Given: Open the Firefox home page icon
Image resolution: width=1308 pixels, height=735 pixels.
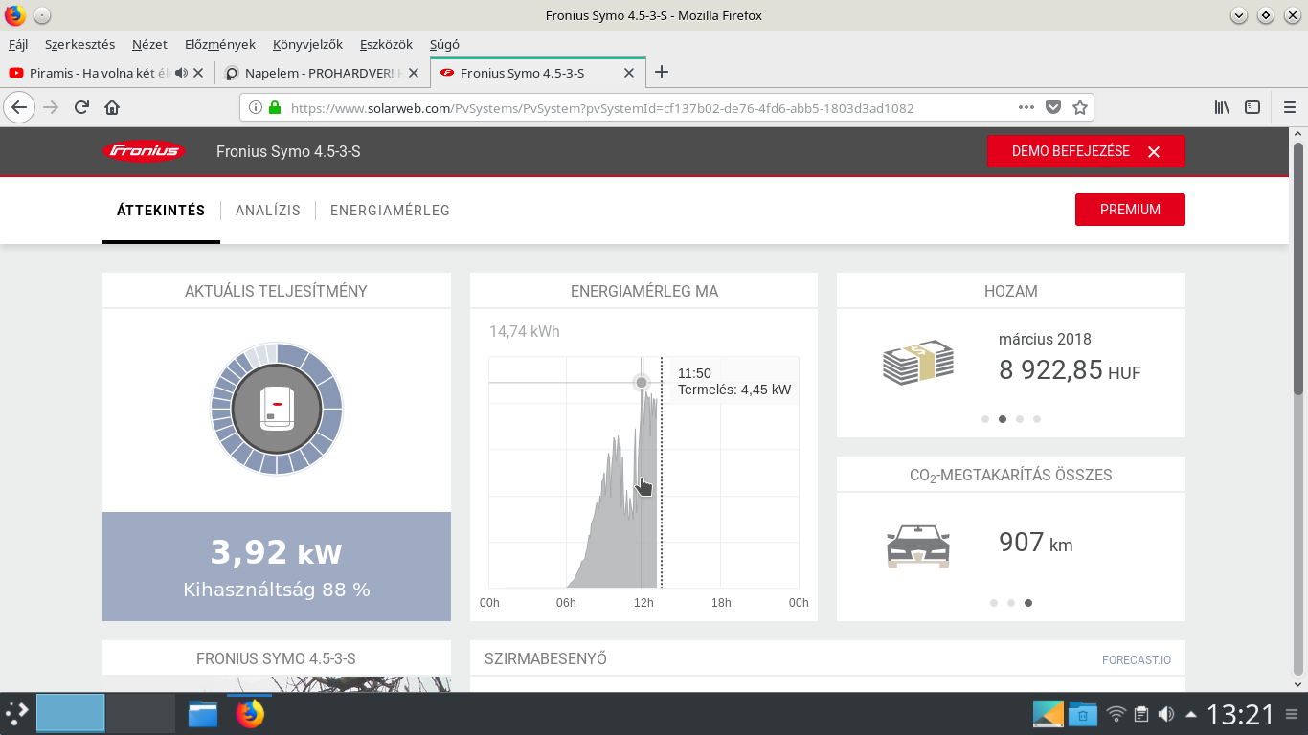Looking at the screenshot, I should coord(112,107).
